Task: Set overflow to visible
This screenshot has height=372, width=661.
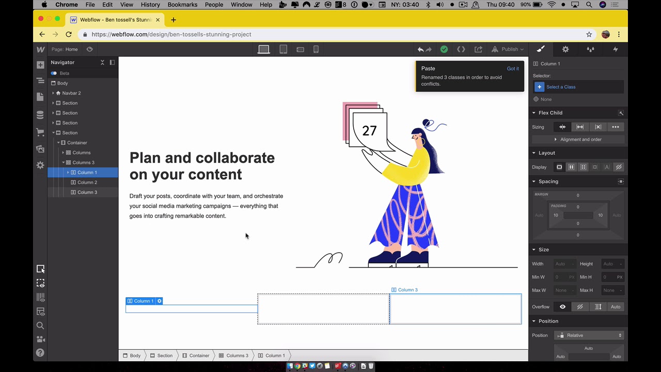Action: pos(562,307)
